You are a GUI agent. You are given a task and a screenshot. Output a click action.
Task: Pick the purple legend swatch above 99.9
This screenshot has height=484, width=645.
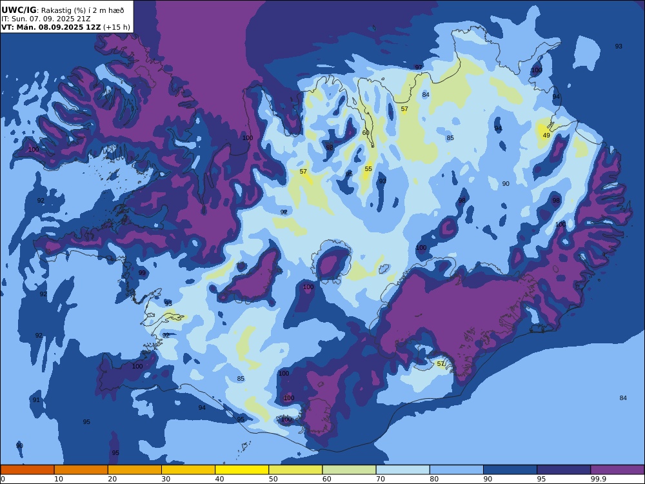617,470
